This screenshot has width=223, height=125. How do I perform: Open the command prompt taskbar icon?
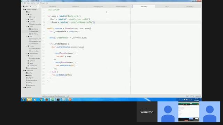tap(58, 100)
